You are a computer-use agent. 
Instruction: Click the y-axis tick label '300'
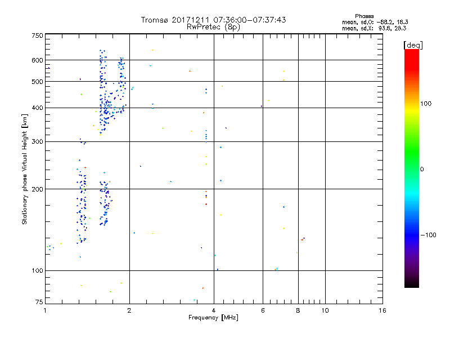click(x=37, y=142)
